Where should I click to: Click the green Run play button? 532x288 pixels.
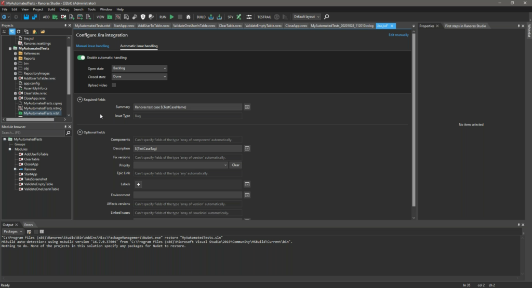pyautogui.click(x=171, y=17)
